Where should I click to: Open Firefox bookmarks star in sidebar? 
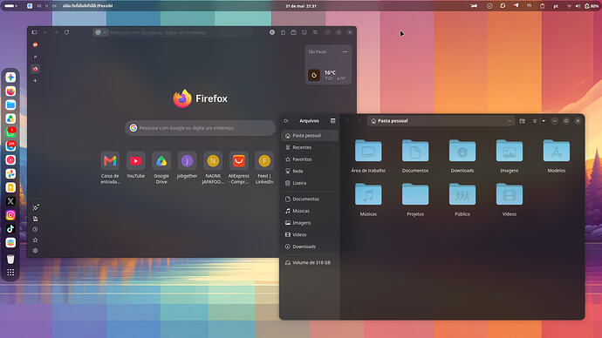35,240
